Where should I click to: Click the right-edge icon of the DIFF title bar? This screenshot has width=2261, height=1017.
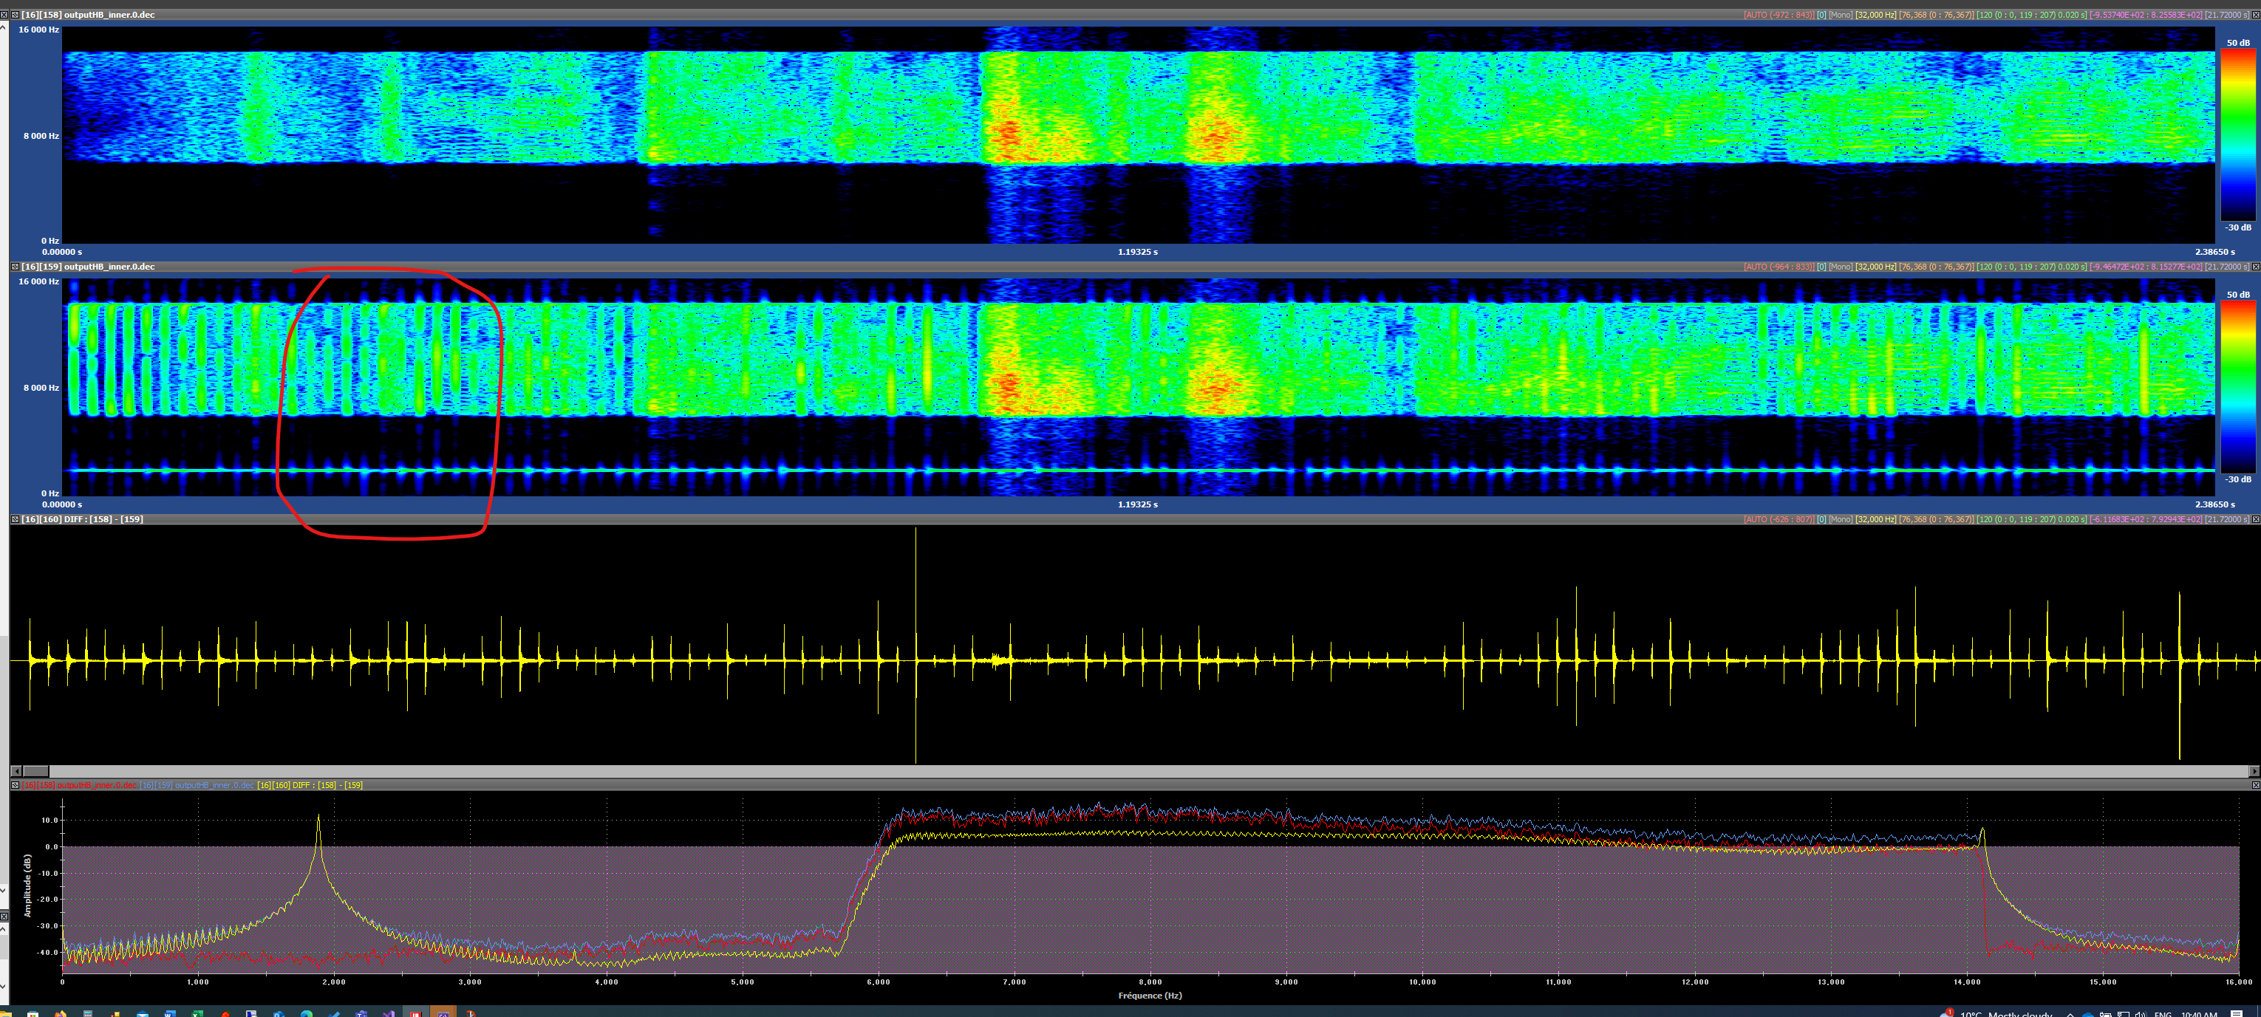tap(2256, 519)
